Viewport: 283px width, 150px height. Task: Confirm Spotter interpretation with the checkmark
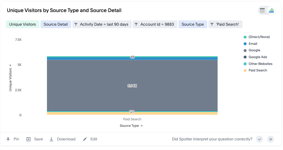click(259, 139)
